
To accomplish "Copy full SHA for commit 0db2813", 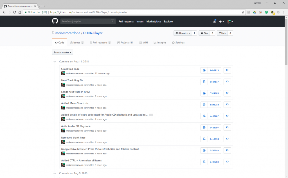I will click(x=204, y=70).
